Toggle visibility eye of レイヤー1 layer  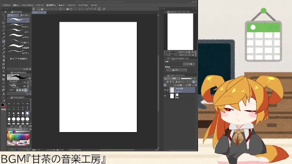165,90
